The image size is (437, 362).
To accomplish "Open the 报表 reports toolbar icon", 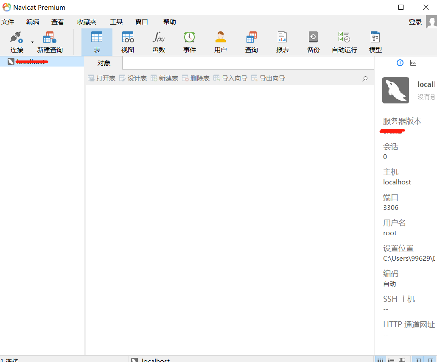I will click(x=282, y=42).
